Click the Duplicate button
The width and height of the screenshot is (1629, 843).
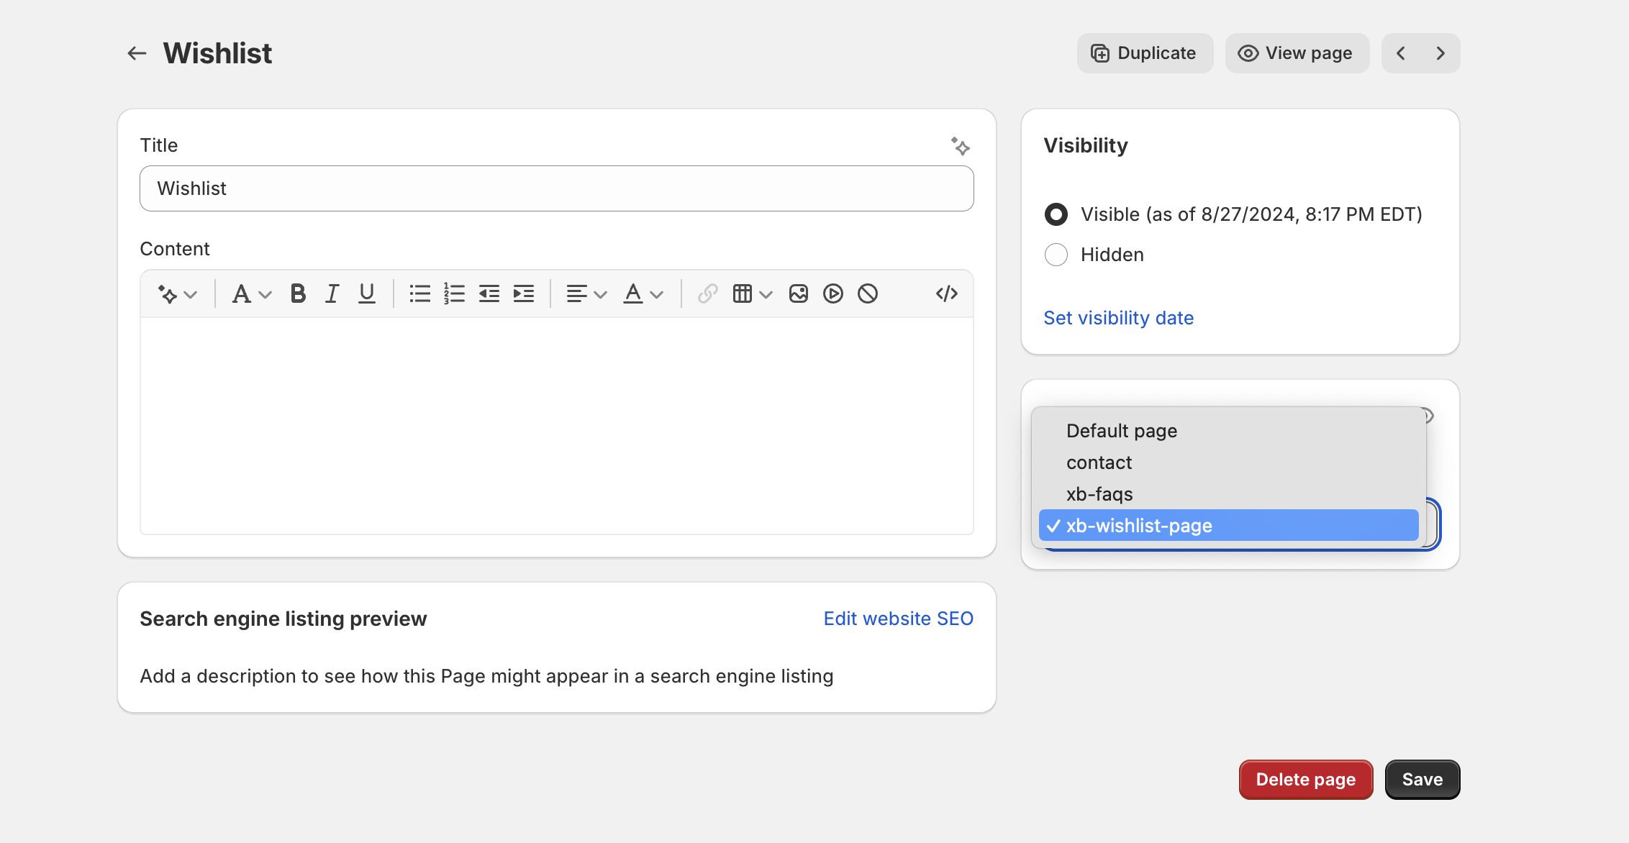[1145, 53]
